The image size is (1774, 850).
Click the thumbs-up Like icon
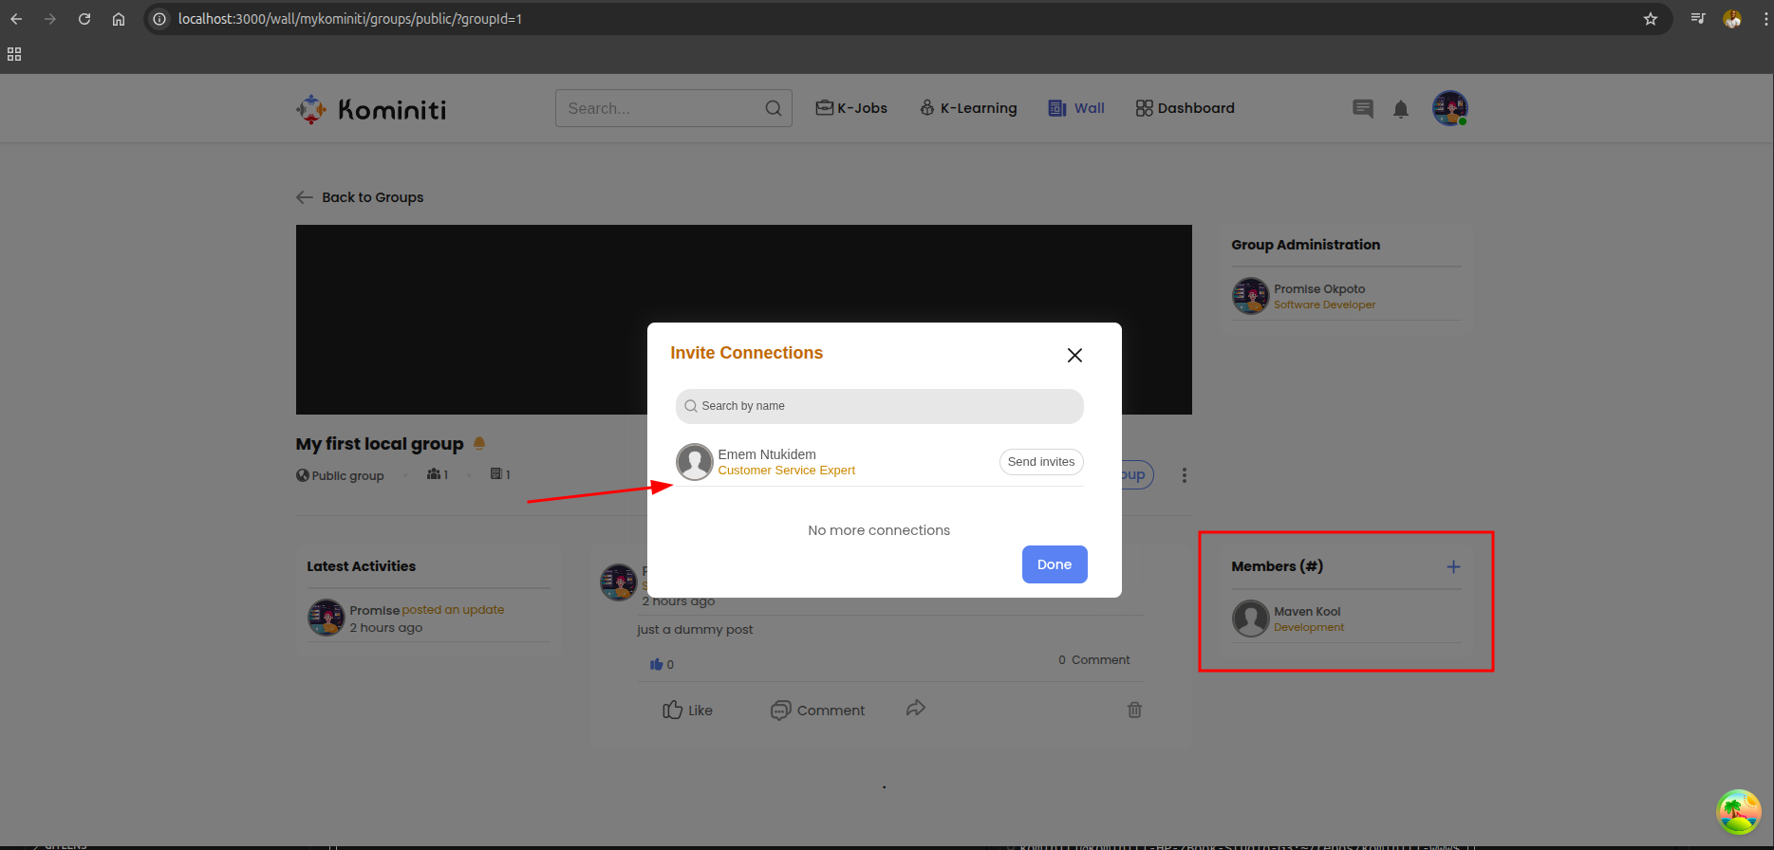673,710
